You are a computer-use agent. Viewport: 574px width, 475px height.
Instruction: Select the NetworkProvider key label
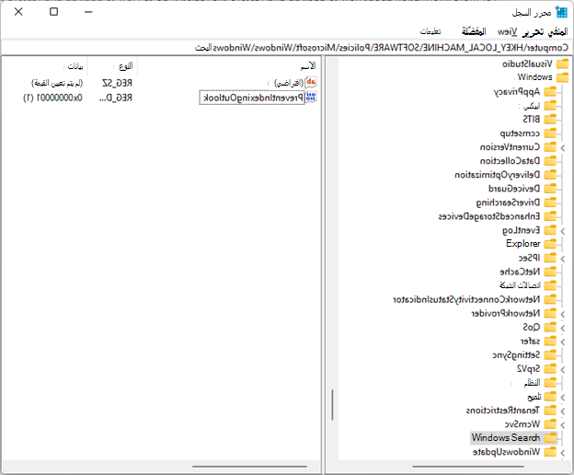[506, 313]
